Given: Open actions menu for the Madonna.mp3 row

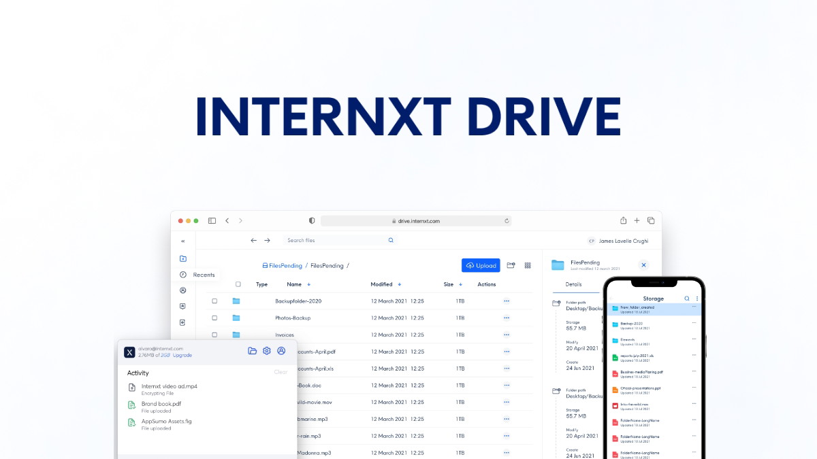Looking at the screenshot, I should coord(507,452).
